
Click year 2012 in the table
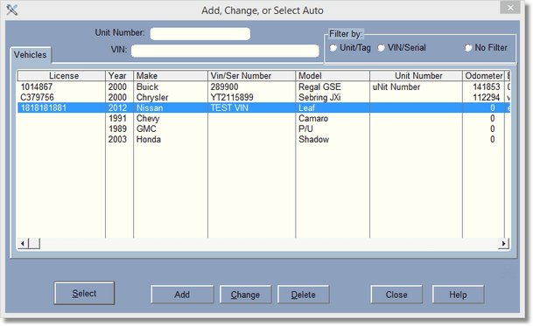[x=117, y=108]
